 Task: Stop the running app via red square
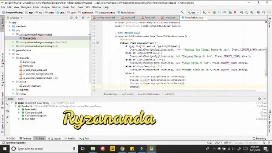click(x=235, y=12)
